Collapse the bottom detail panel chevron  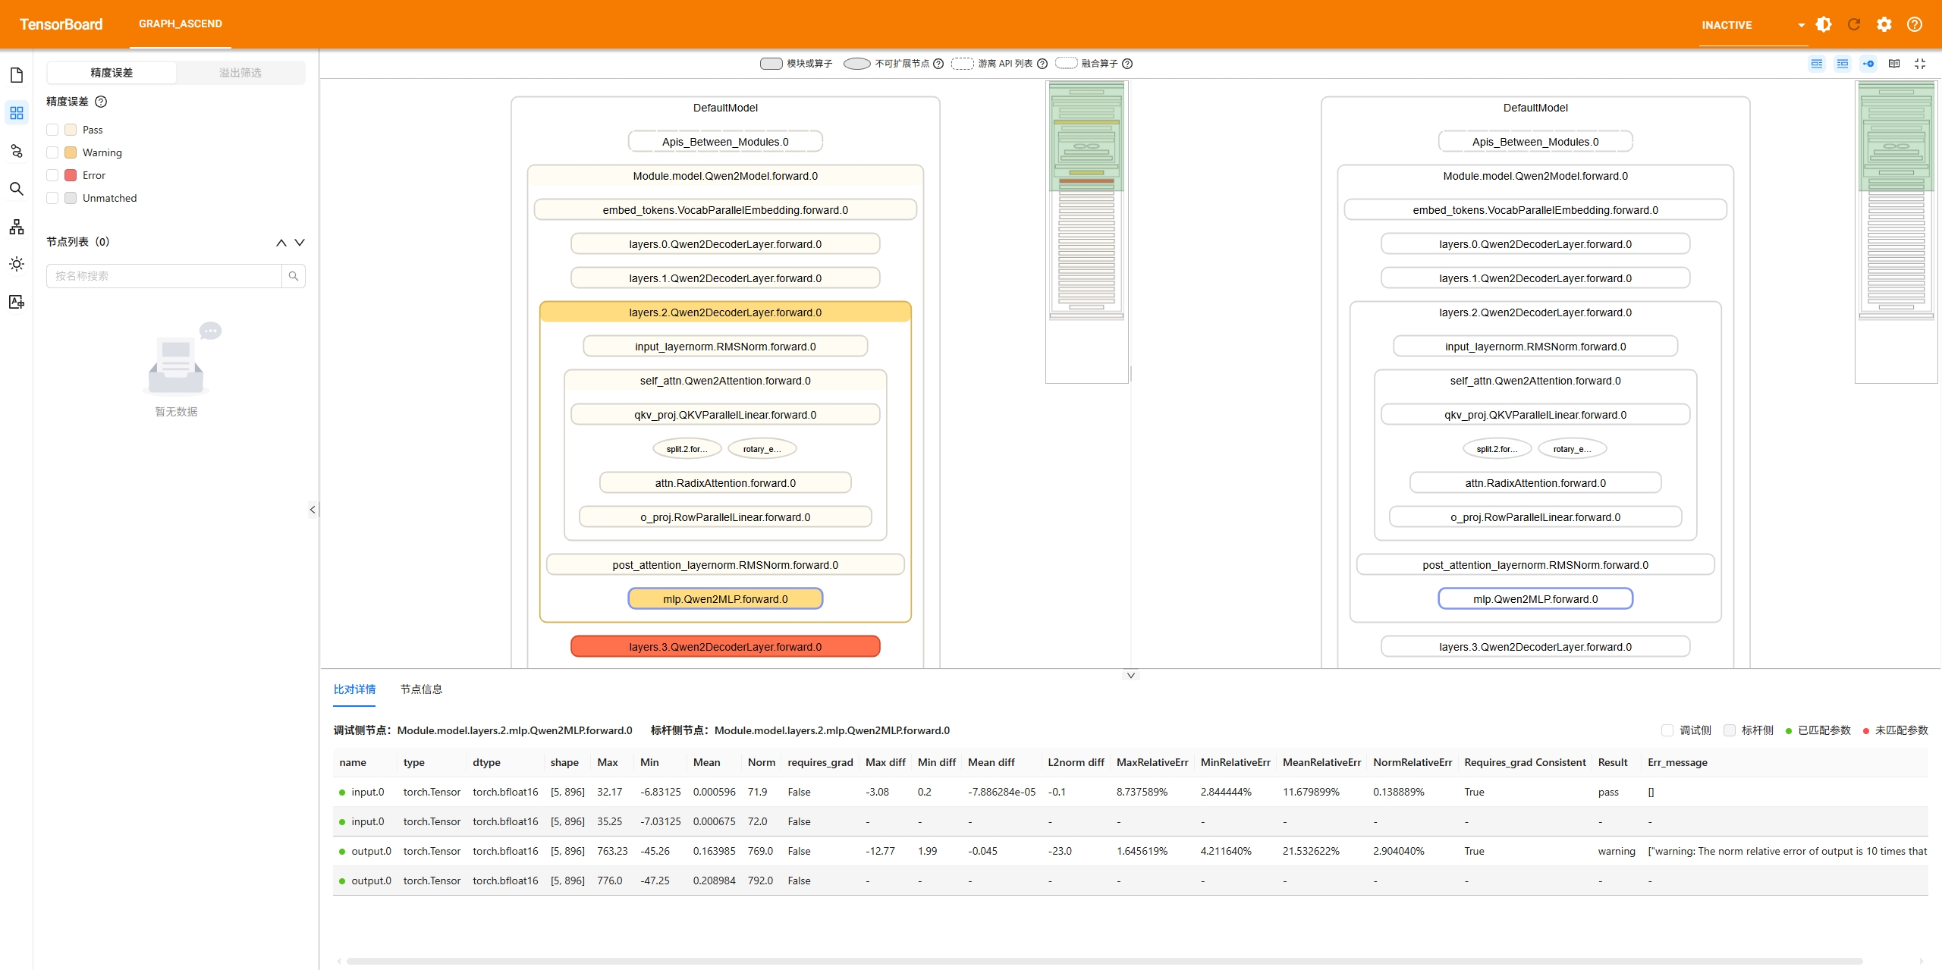pyautogui.click(x=1131, y=675)
